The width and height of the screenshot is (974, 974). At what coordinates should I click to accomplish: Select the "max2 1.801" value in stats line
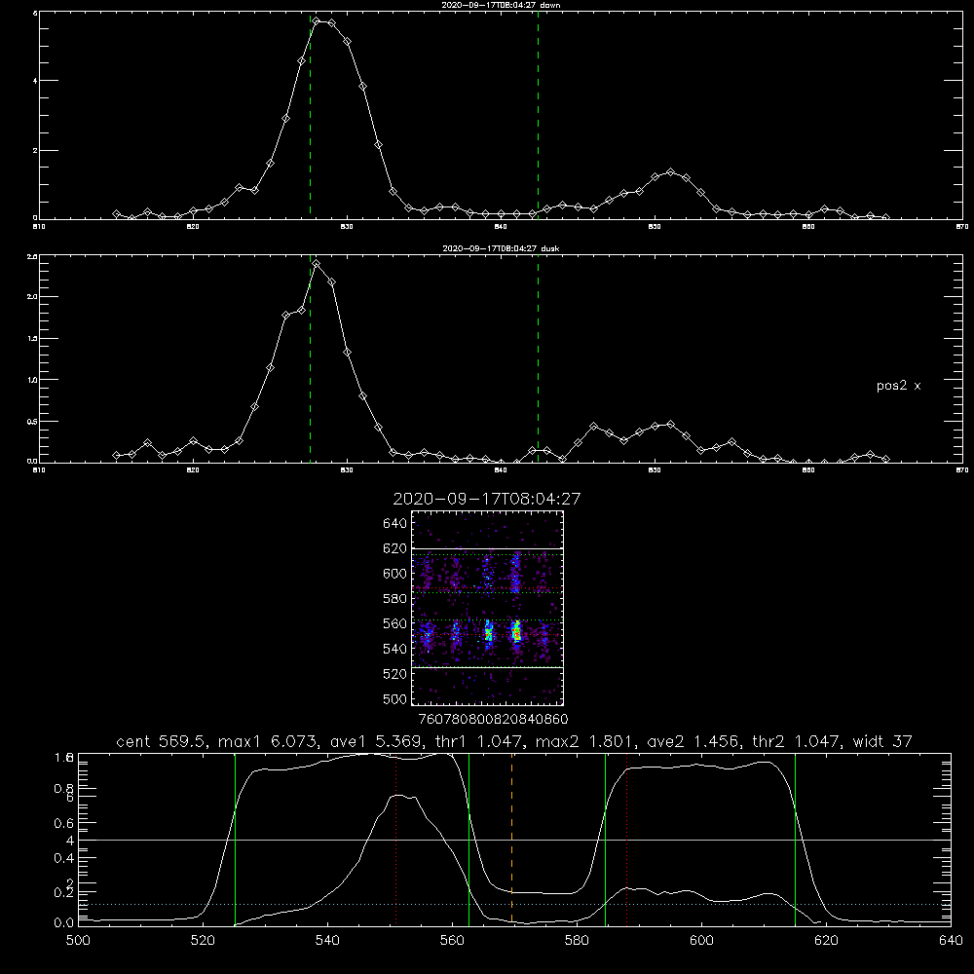tap(582, 741)
